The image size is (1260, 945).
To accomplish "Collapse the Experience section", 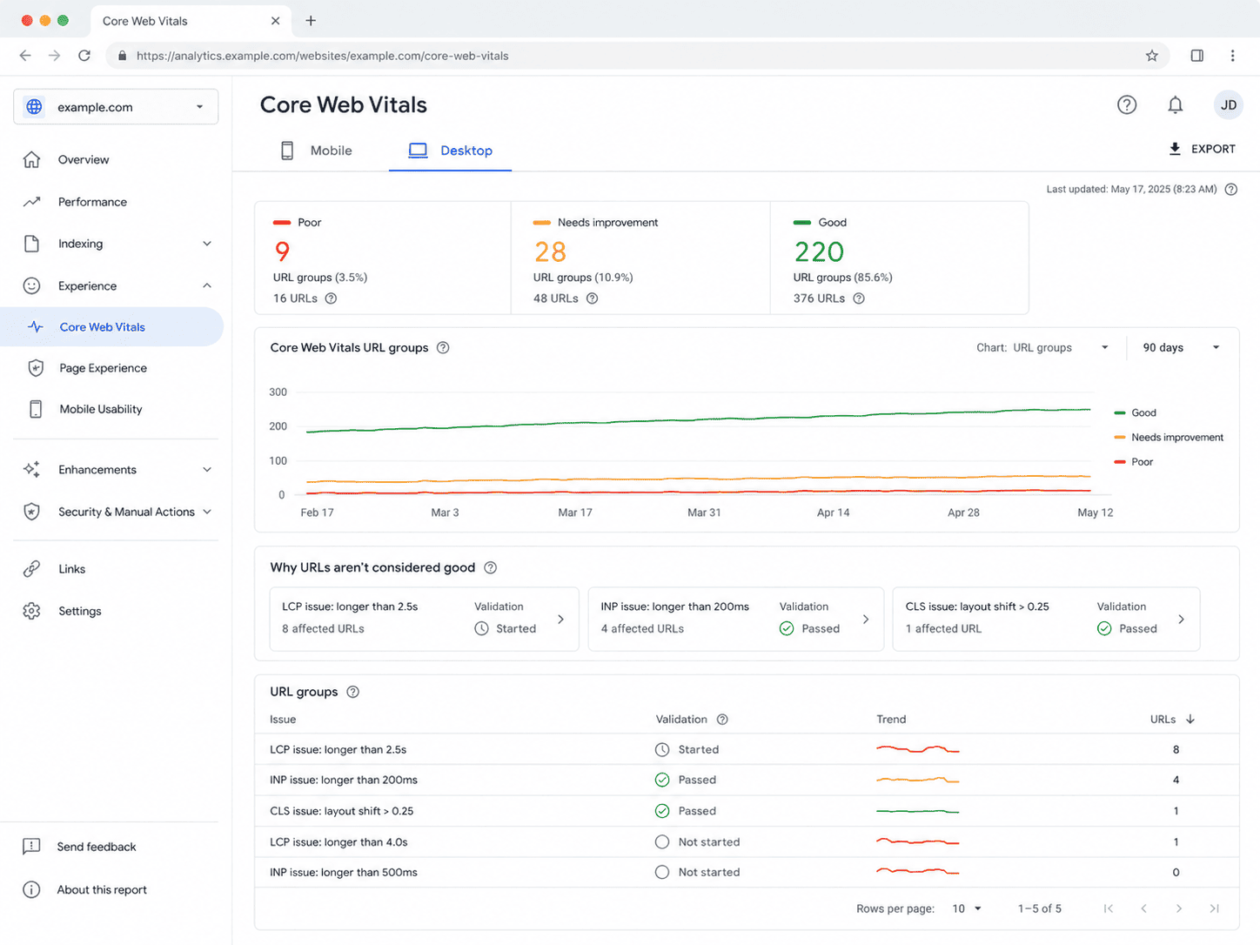I will tap(207, 285).
